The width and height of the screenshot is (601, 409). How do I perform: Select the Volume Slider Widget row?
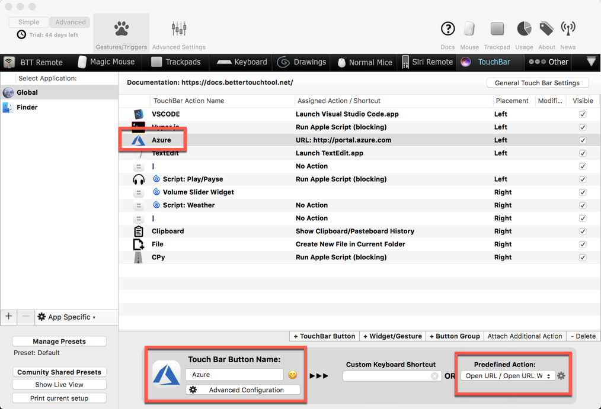point(198,192)
